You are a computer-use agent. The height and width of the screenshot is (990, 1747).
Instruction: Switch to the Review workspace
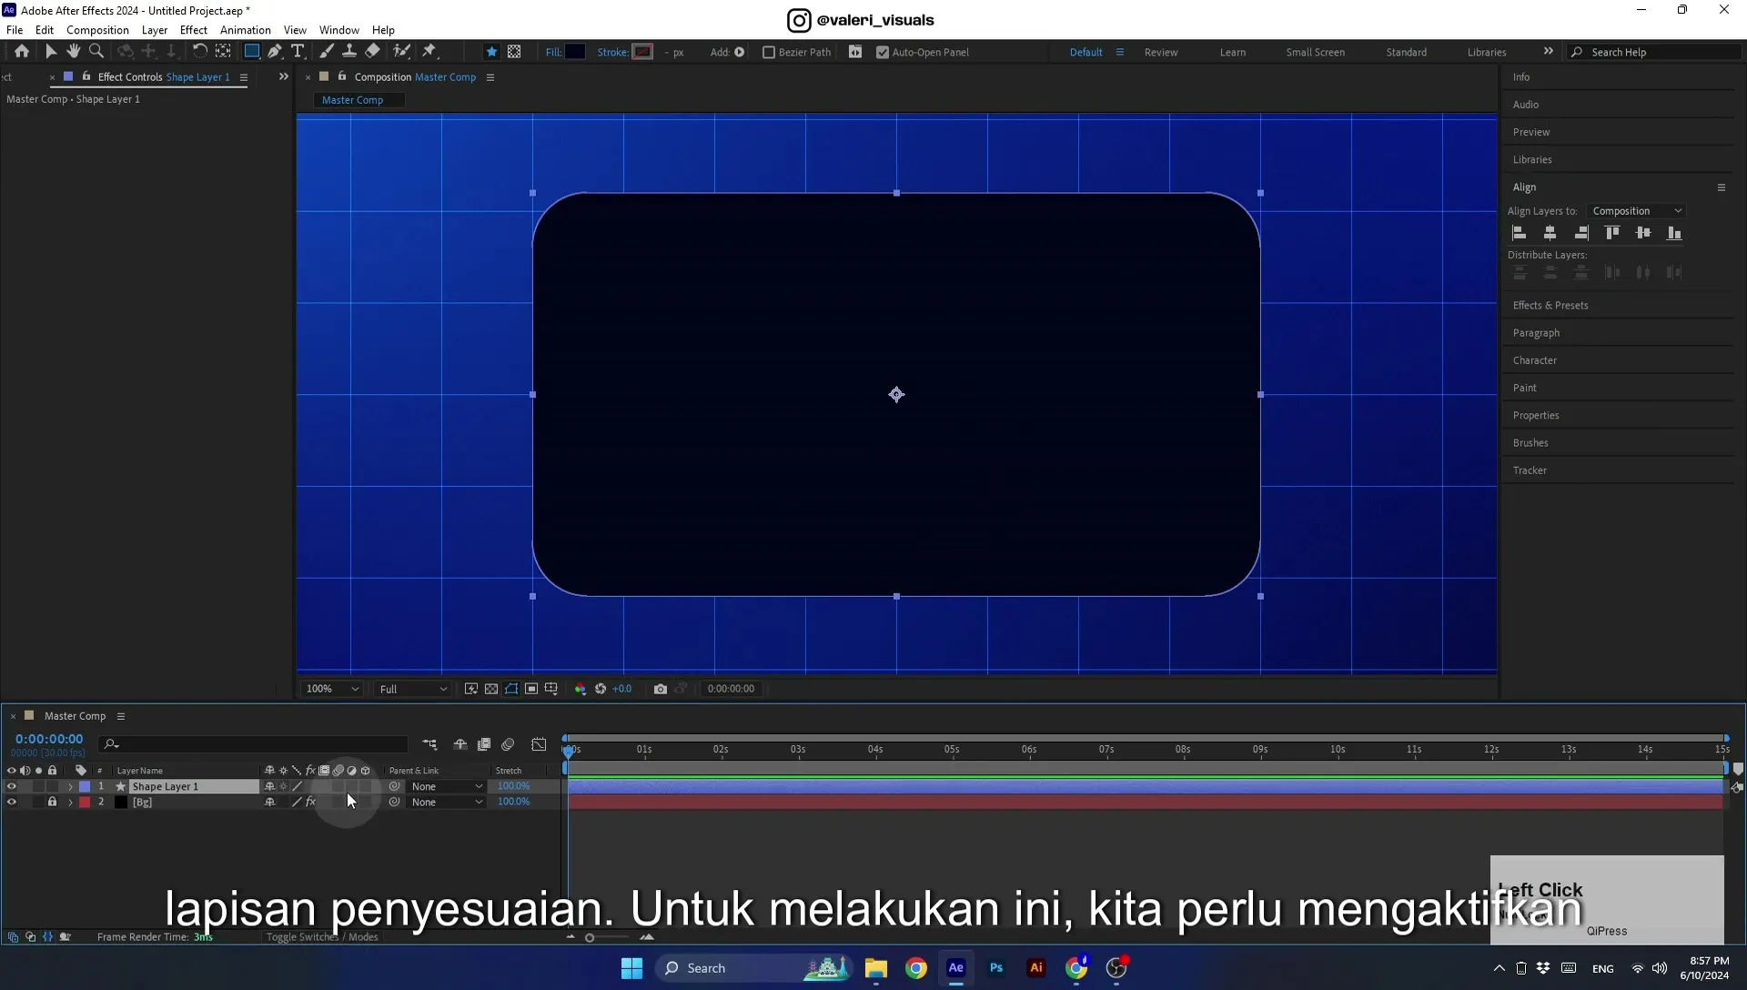point(1161,52)
